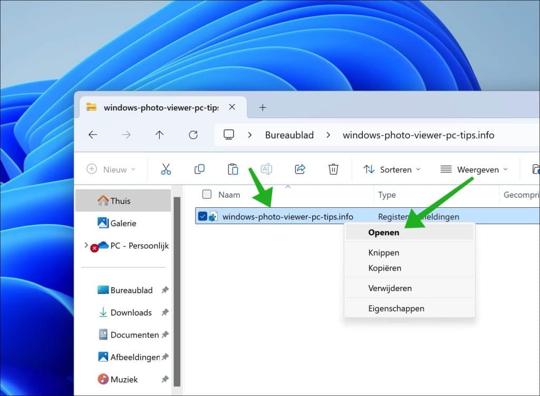Click the PC monitor icon in address bar
This screenshot has width=540, height=396.
229,134
